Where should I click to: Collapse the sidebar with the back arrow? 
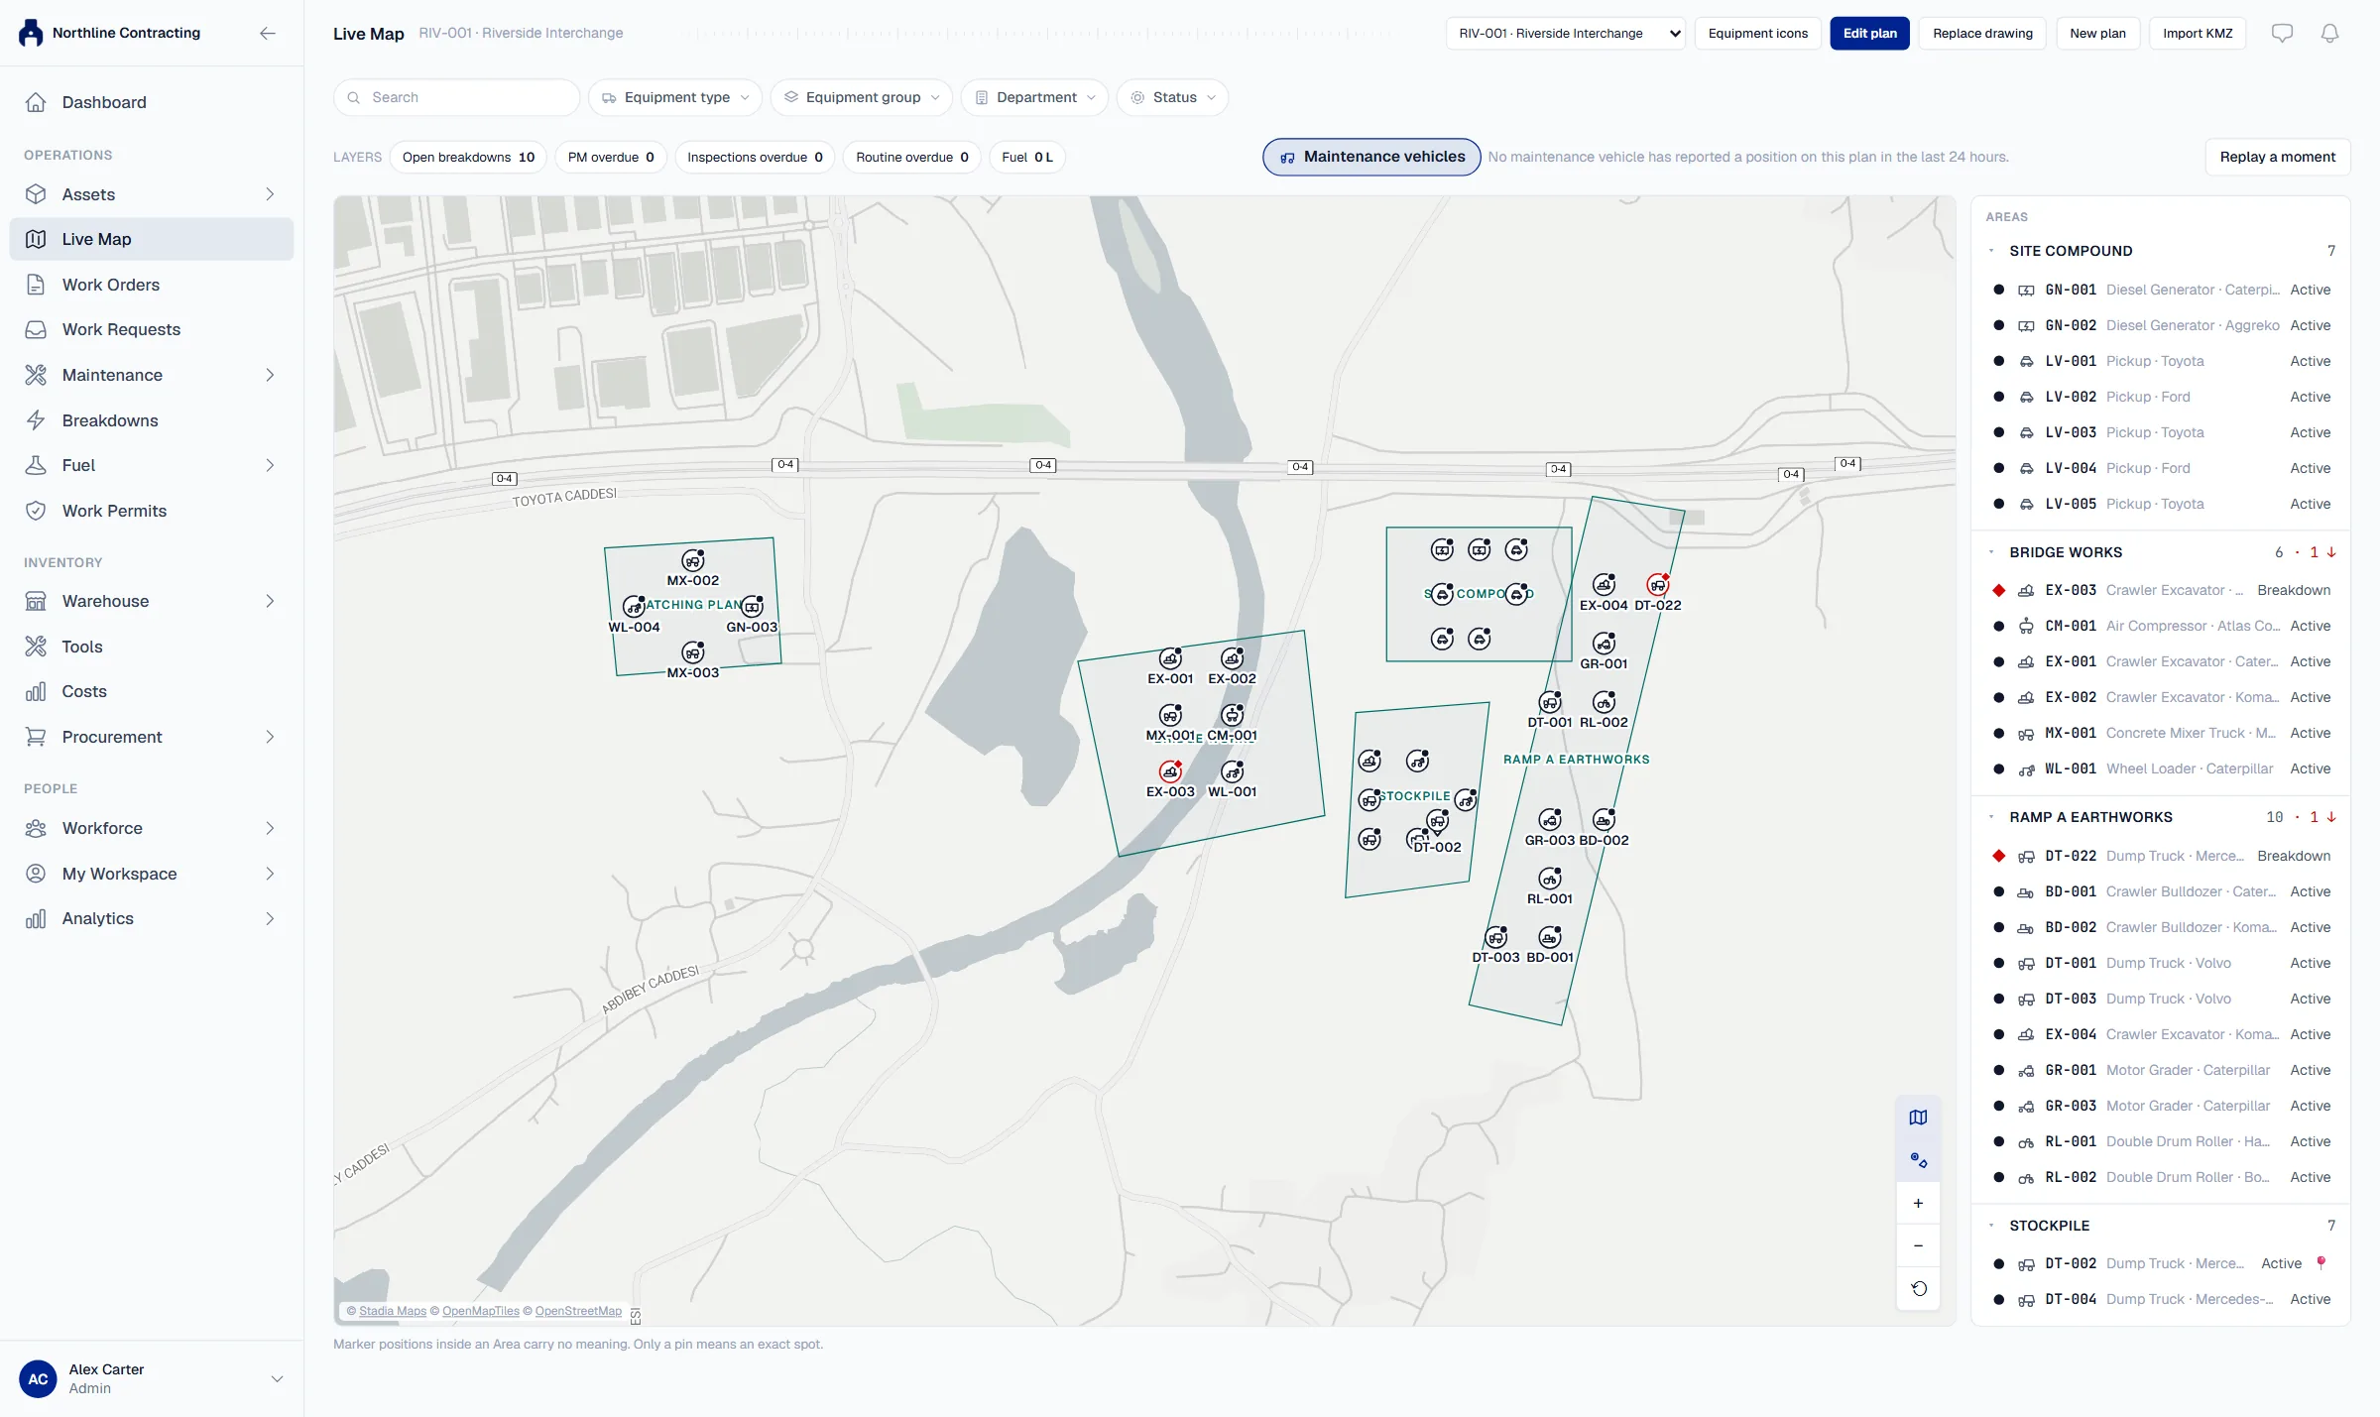267,33
